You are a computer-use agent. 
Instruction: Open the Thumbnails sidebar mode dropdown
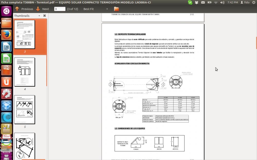coord(39,16)
